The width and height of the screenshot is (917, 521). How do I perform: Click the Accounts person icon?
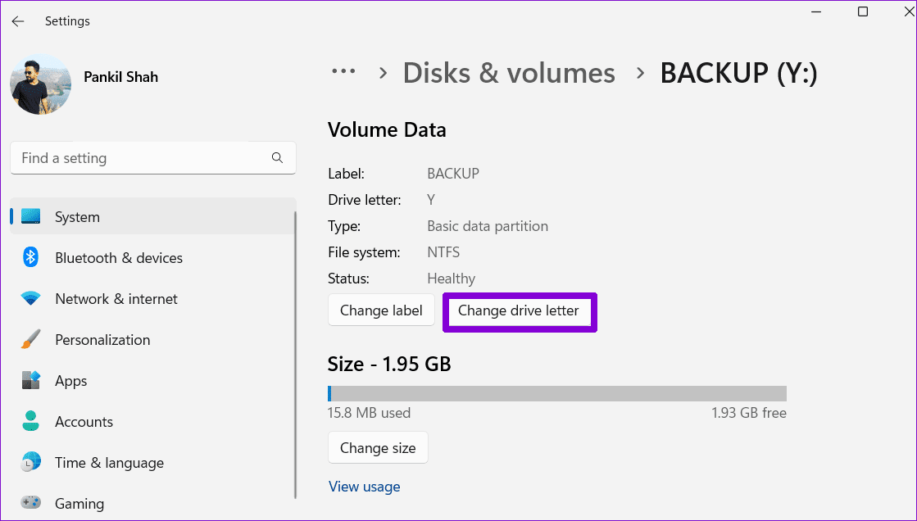pos(31,422)
